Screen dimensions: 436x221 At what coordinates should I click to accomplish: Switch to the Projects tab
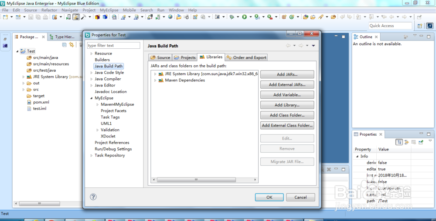tap(184, 57)
